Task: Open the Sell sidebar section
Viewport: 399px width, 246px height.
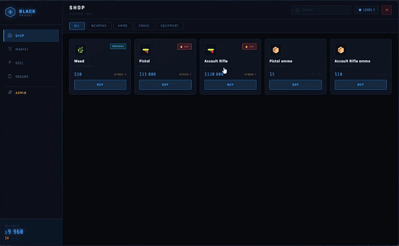Action: [x=31, y=63]
